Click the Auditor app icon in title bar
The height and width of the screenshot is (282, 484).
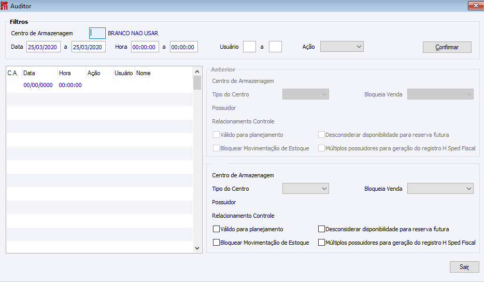pos(4,6)
